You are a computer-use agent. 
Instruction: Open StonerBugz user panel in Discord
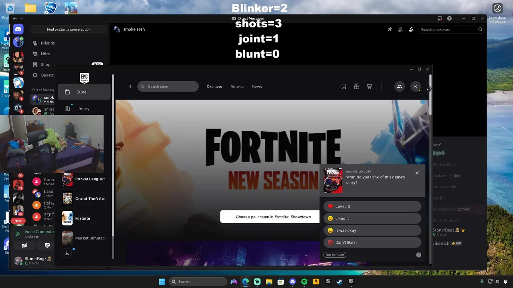tap(34, 261)
